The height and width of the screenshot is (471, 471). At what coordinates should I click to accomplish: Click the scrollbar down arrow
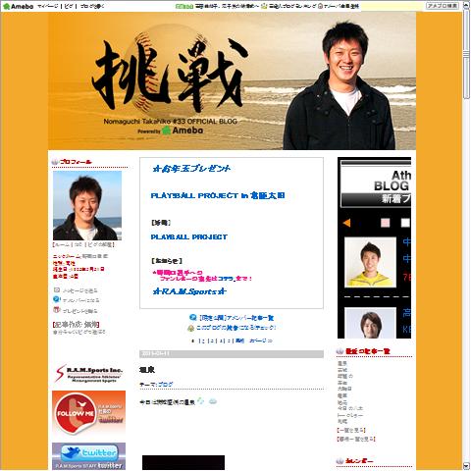466,467
